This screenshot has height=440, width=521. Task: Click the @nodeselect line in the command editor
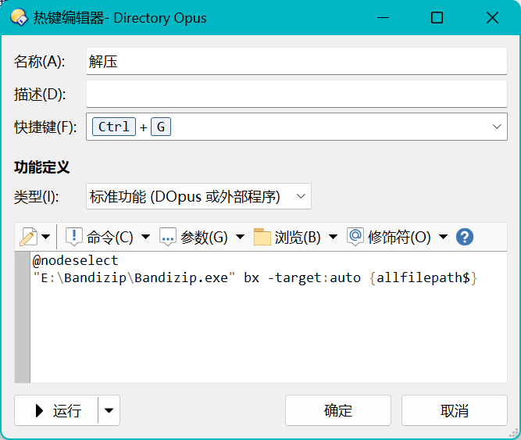pos(75,260)
